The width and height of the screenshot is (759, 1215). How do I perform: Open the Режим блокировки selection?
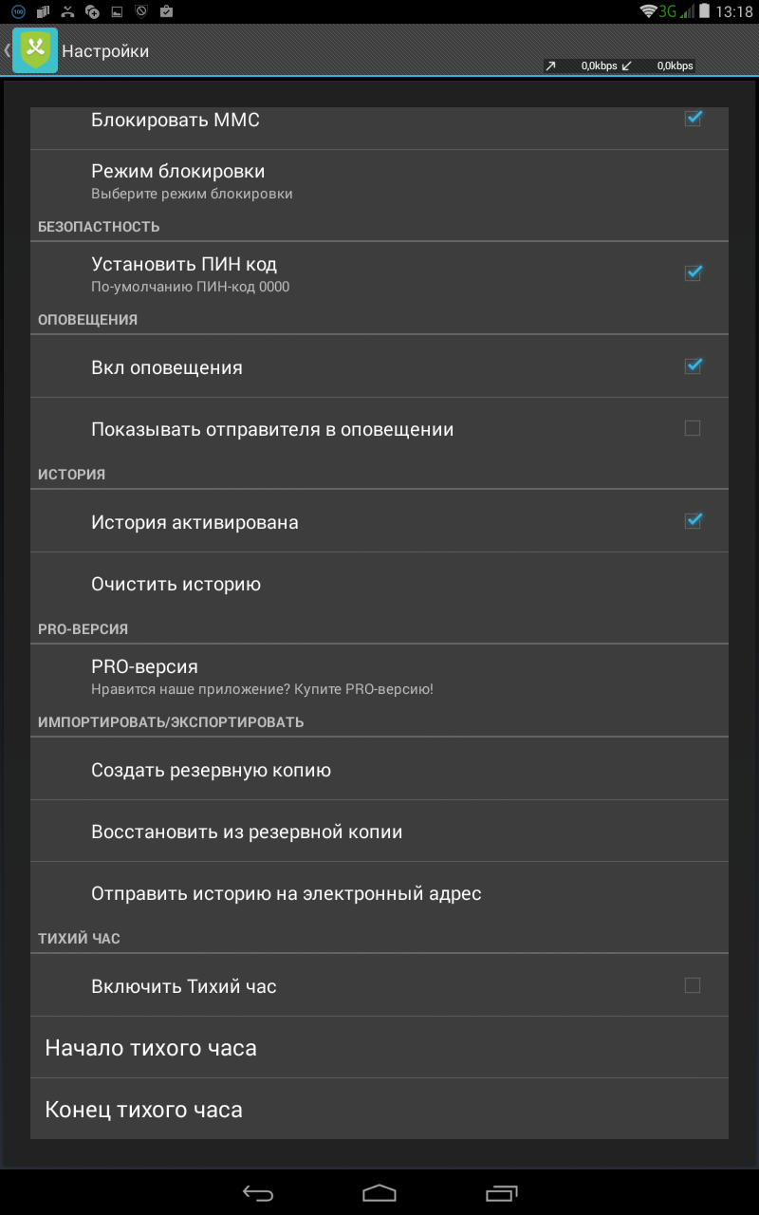(379, 180)
